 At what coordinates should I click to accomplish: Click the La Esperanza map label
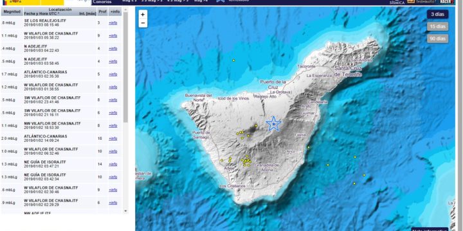(319, 76)
